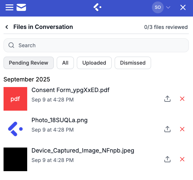The height and width of the screenshot is (180, 193).
Task: Click the mail envelope icon
Action: pos(22,7)
